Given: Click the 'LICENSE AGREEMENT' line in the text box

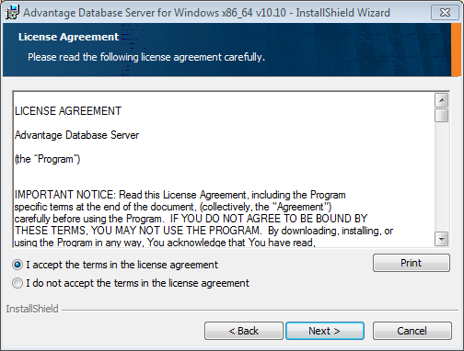Looking at the screenshot, I should pos(68,111).
